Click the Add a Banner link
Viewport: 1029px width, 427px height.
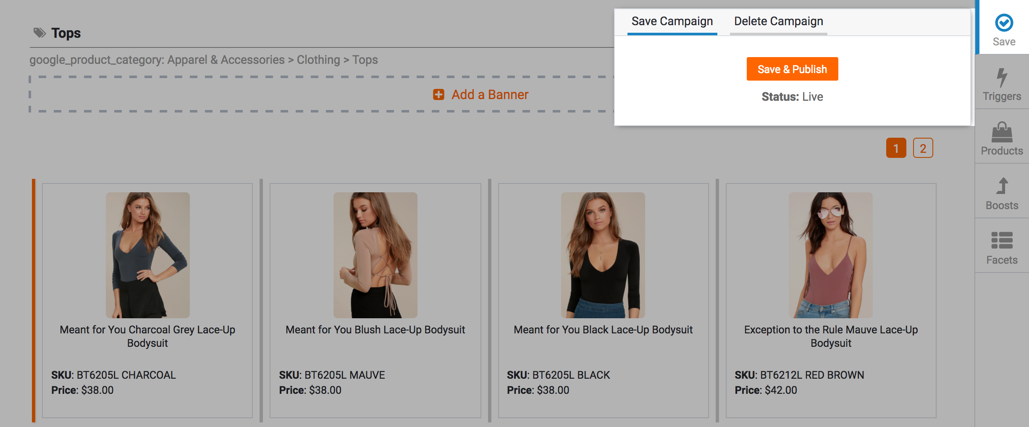click(x=490, y=94)
